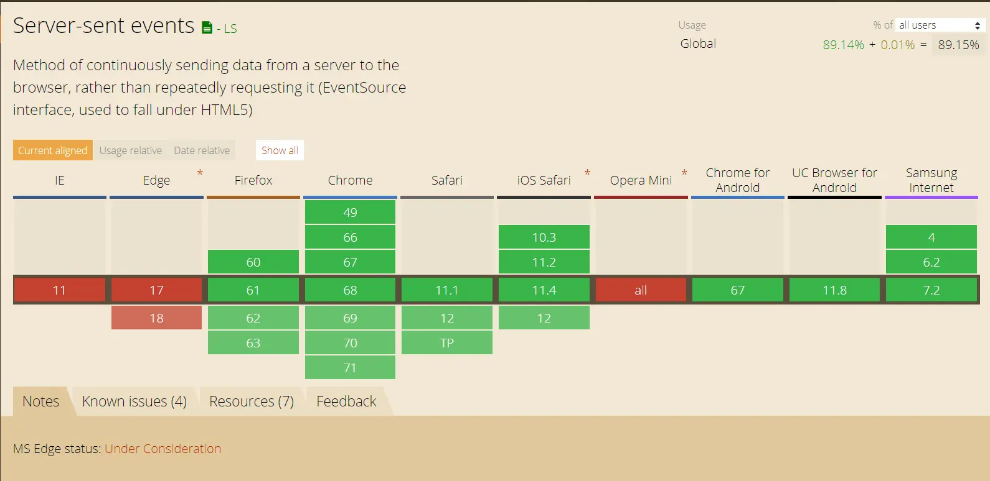Select the Samsung Internet 6.2 cell

pyautogui.click(x=931, y=262)
